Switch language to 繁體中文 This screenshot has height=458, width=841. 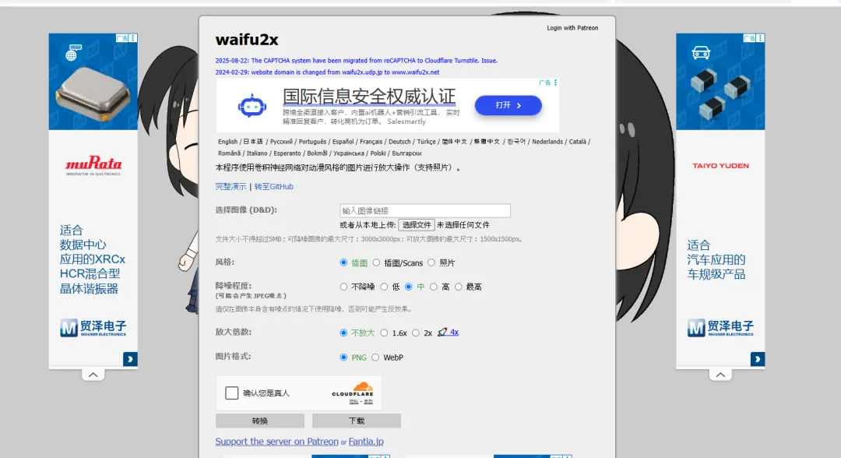point(487,142)
